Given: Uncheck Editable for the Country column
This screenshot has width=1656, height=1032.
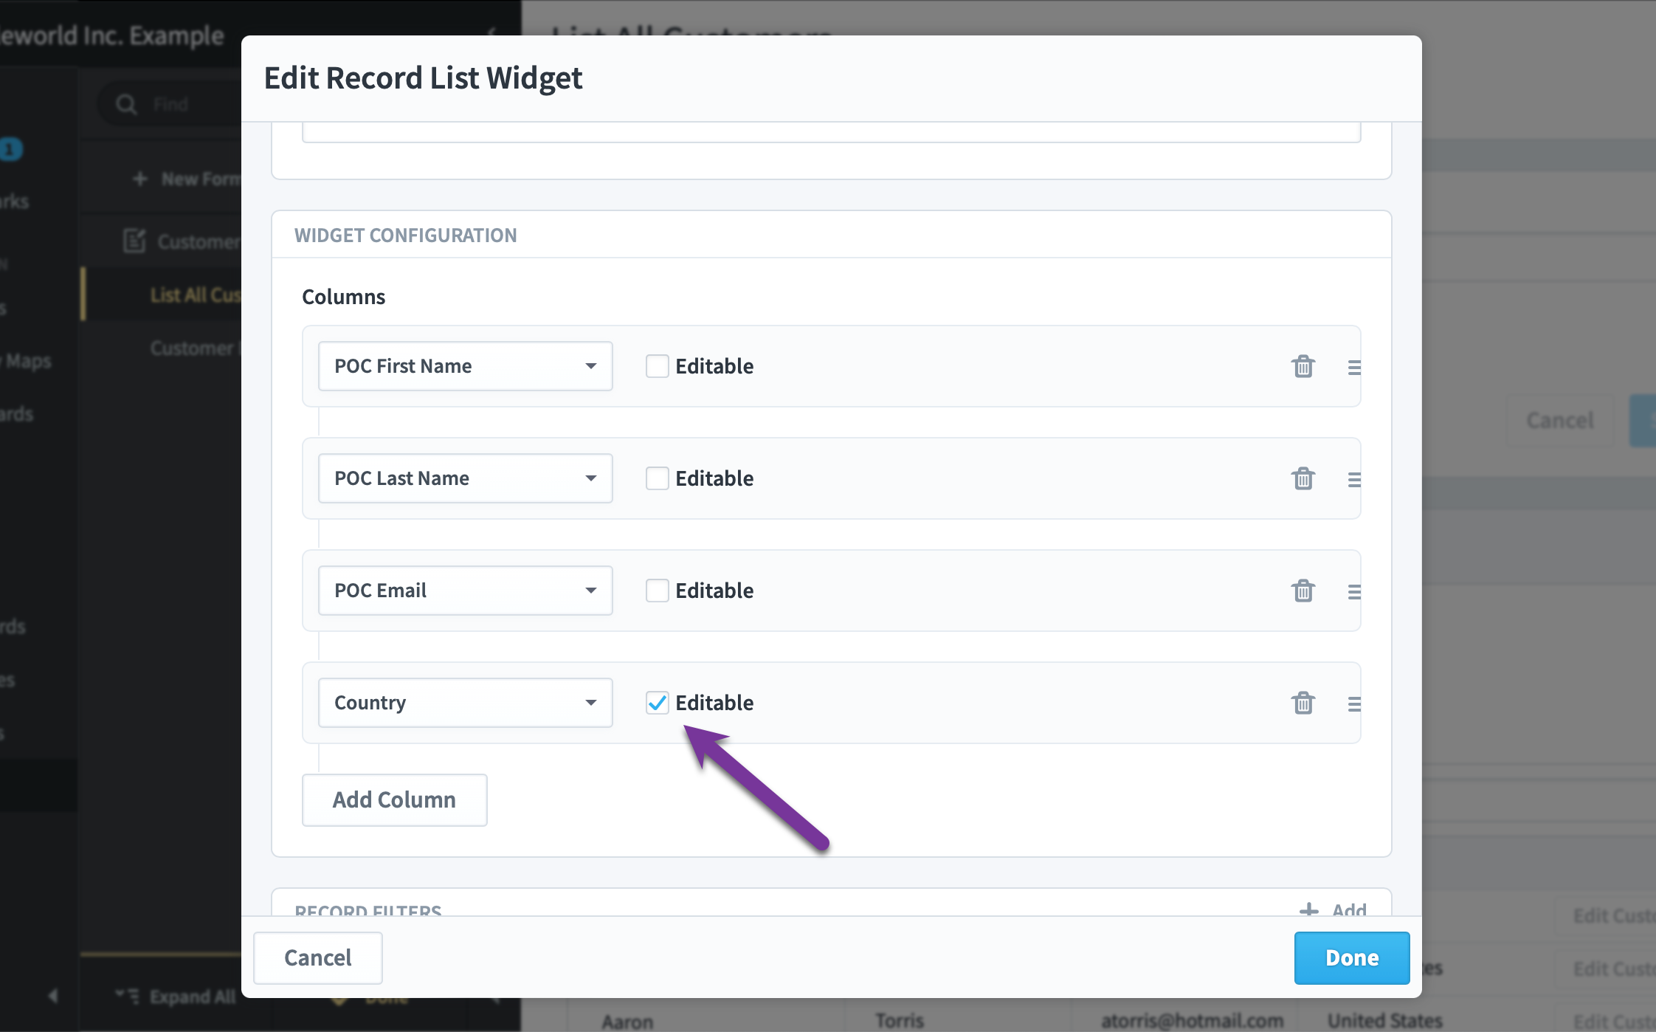Looking at the screenshot, I should tap(657, 702).
